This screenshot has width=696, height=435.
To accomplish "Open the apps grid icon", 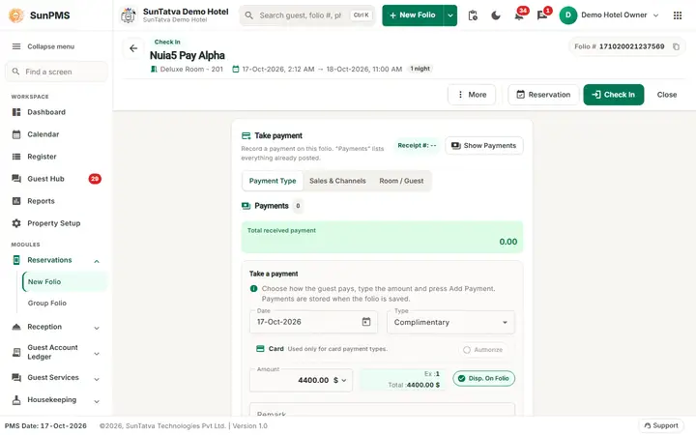I will tap(678, 15).
